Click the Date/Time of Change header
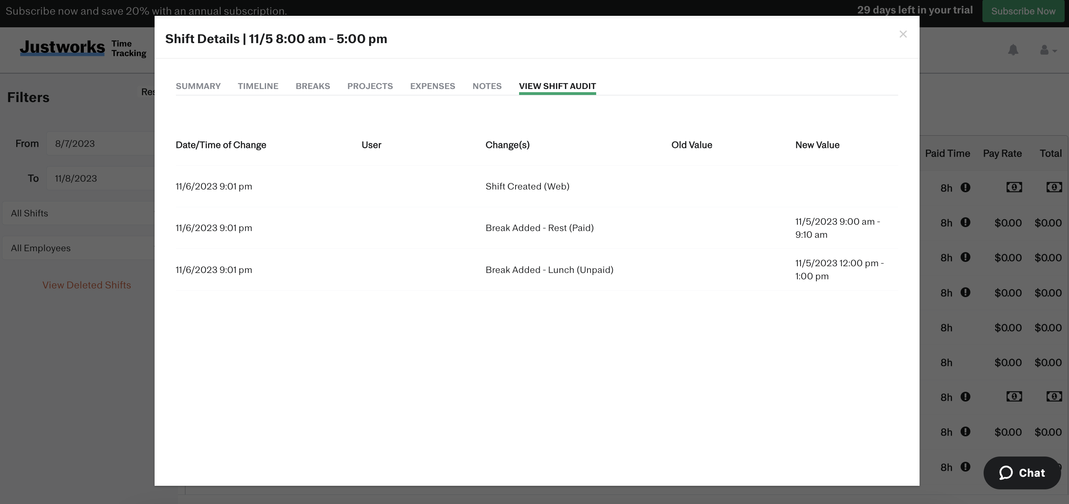Viewport: 1069px width, 504px height. (221, 145)
